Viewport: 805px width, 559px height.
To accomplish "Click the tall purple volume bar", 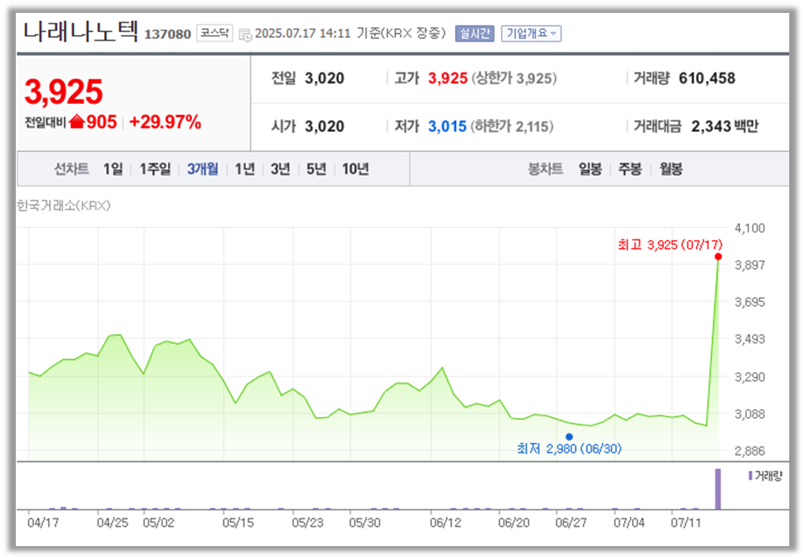I will click(718, 489).
